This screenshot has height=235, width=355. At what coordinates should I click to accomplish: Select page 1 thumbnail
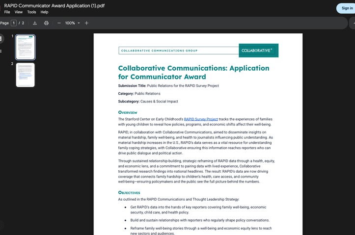26,47
